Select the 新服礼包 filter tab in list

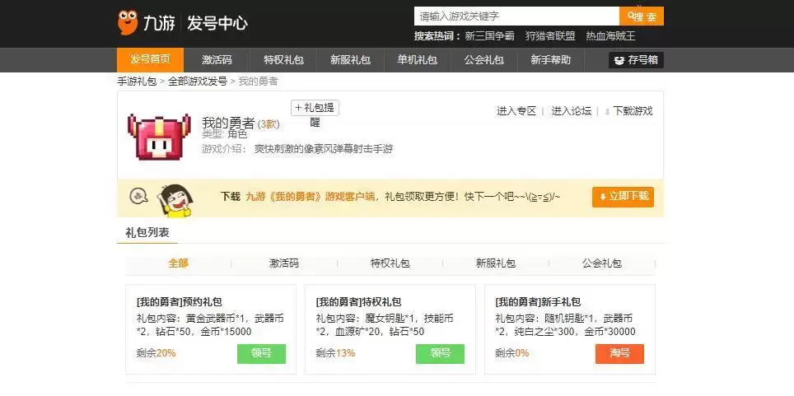coord(496,263)
